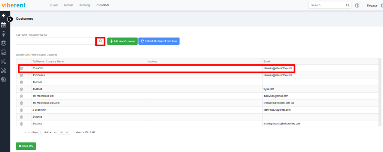
Task: Click the Full Name / Company Name input field
Action: point(55,41)
